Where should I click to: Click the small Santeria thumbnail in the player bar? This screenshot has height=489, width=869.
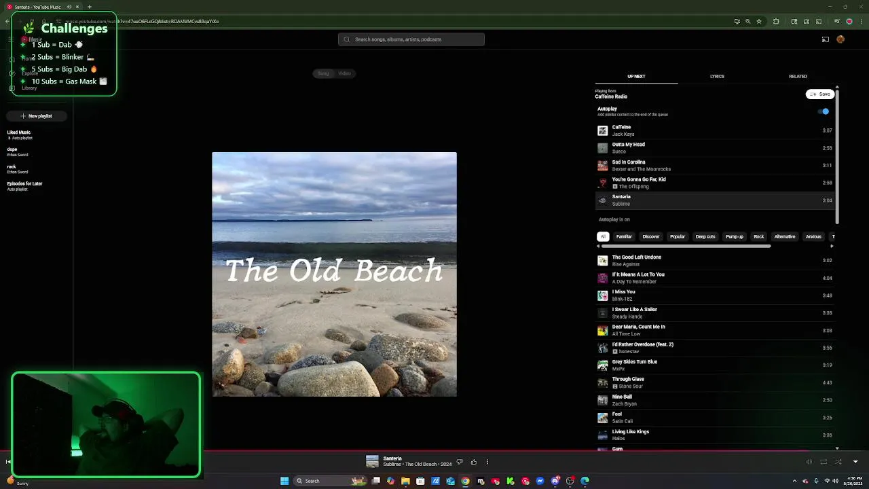[372, 462]
